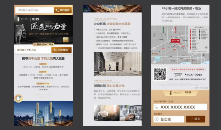Image resolution: width=221 pixels, height=130 pixels.
Task: Click the second 预约看房 button below the banner
Action: [x=61, y=50]
